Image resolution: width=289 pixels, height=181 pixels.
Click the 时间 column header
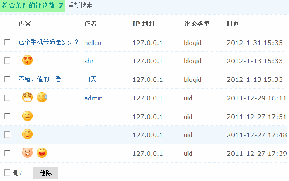[x=233, y=24]
